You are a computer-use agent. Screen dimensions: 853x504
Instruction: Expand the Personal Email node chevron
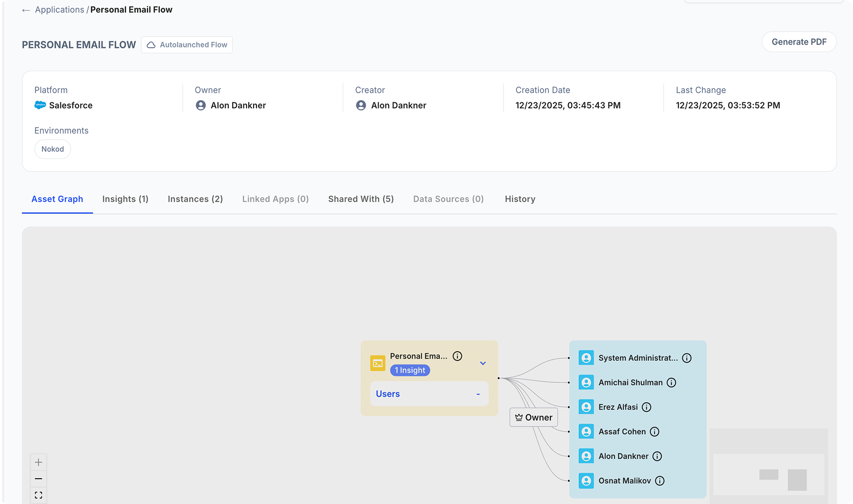point(483,363)
